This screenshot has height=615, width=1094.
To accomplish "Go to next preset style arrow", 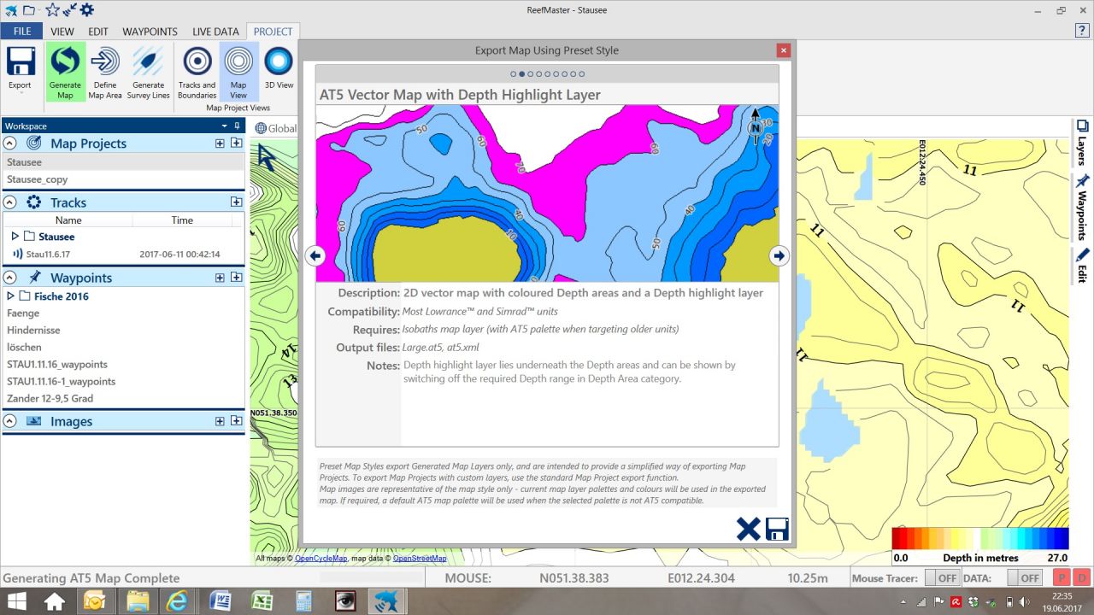I will tap(779, 255).
